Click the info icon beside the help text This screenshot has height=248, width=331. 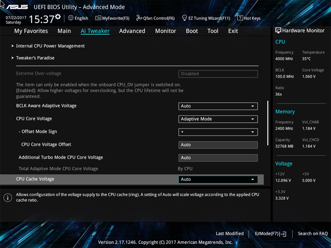[x=8, y=197]
